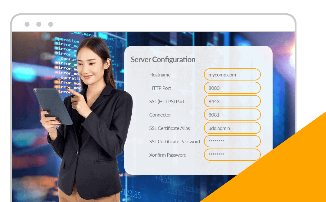Click the Hostname field containing mycomp.com
Screen dimensions: 326x202
(x=232, y=75)
